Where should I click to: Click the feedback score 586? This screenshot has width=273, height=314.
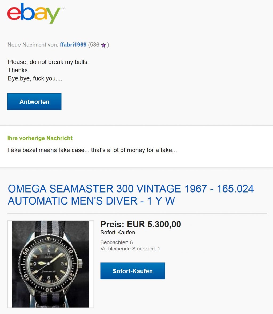pyautogui.click(x=94, y=45)
